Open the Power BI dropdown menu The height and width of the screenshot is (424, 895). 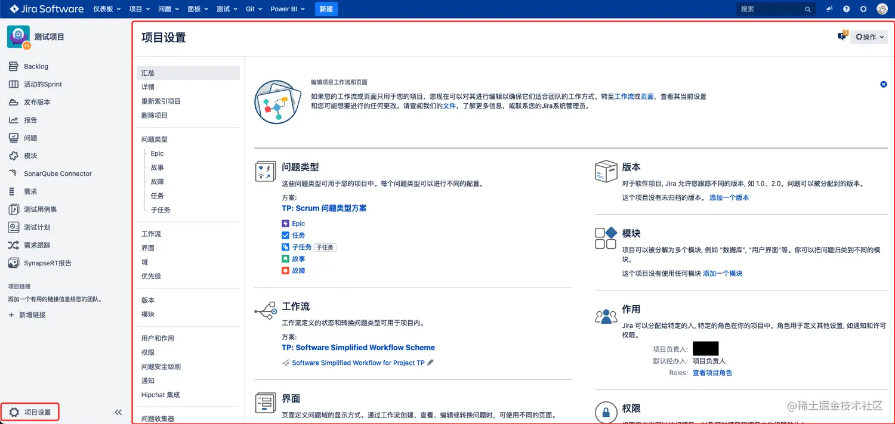pyautogui.click(x=288, y=9)
